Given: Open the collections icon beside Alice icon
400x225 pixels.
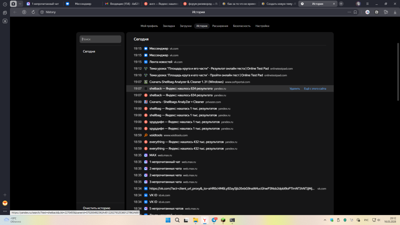Looking at the screenshot, I should [376, 12].
